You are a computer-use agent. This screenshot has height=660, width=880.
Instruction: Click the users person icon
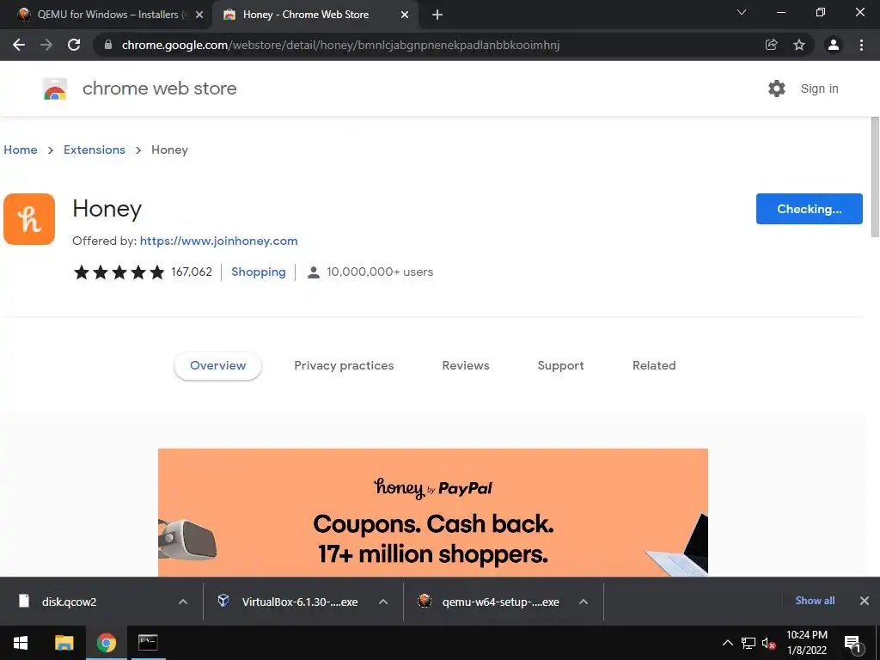[x=314, y=272]
